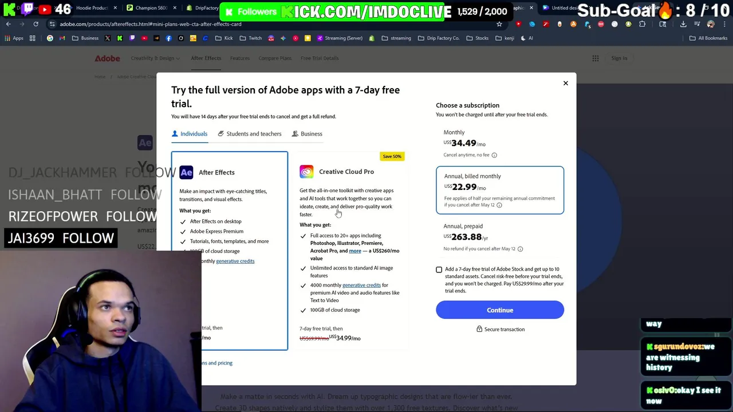Open the kenji bookmarks folder
The width and height of the screenshot is (733, 412).
504,38
